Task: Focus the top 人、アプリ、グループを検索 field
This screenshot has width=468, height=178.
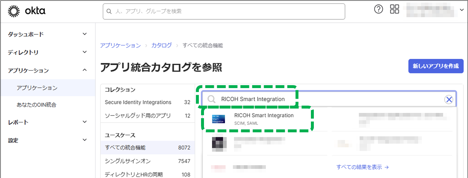Action: point(224,11)
